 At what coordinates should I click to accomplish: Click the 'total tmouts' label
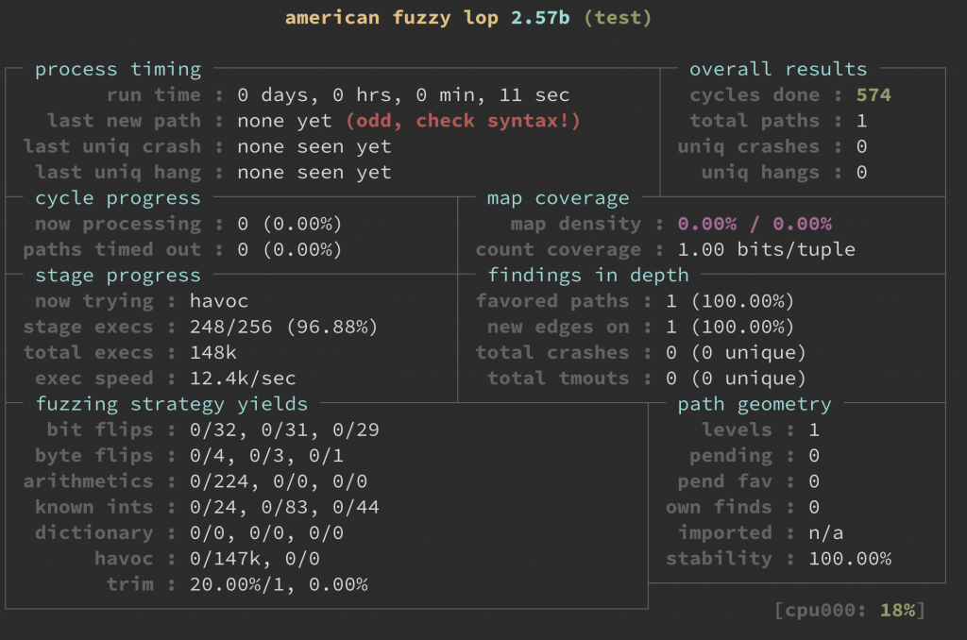pos(558,379)
